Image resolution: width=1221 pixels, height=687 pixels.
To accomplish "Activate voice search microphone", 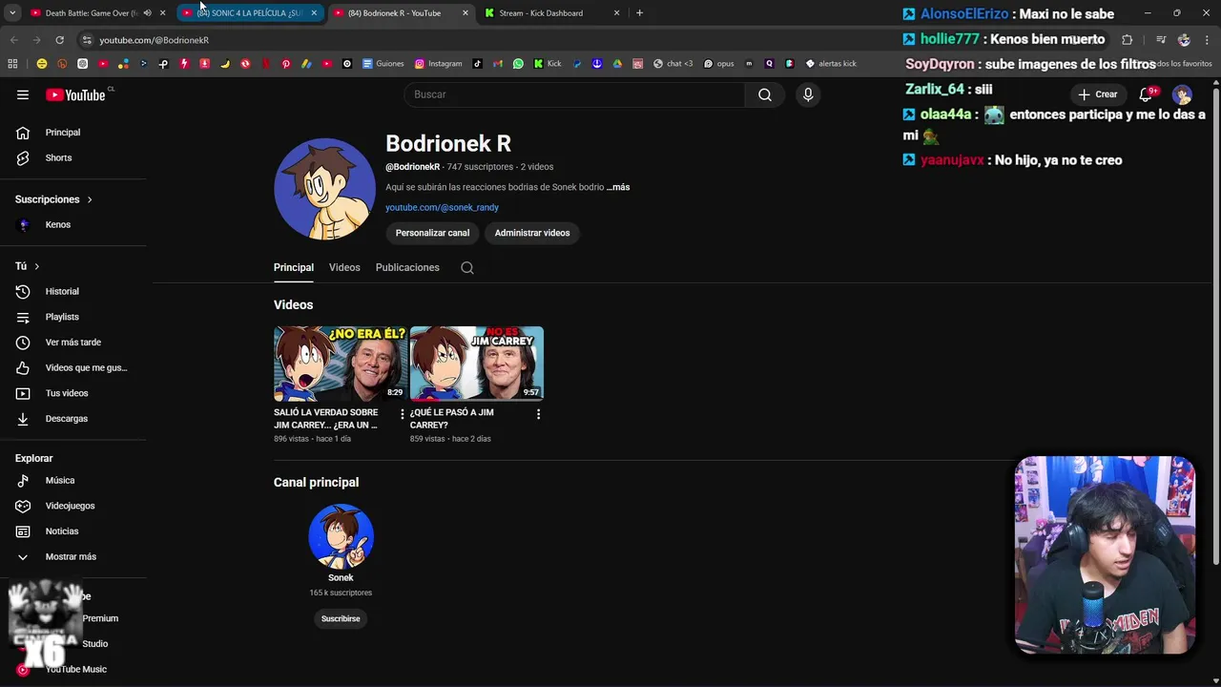I will pyautogui.click(x=808, y=94).
